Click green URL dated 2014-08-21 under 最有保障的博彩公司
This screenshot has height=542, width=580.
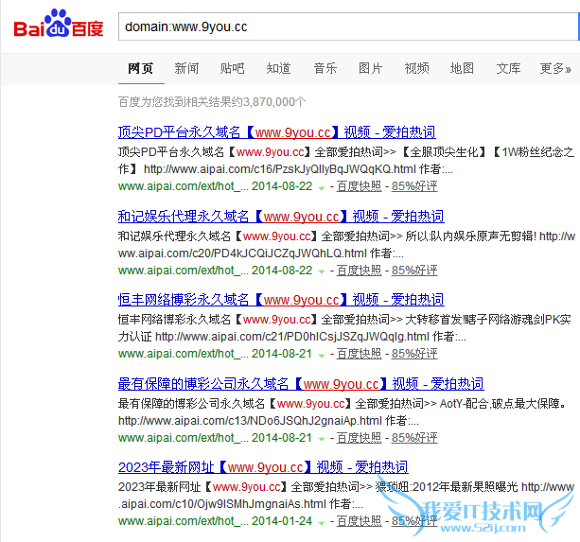216,438
